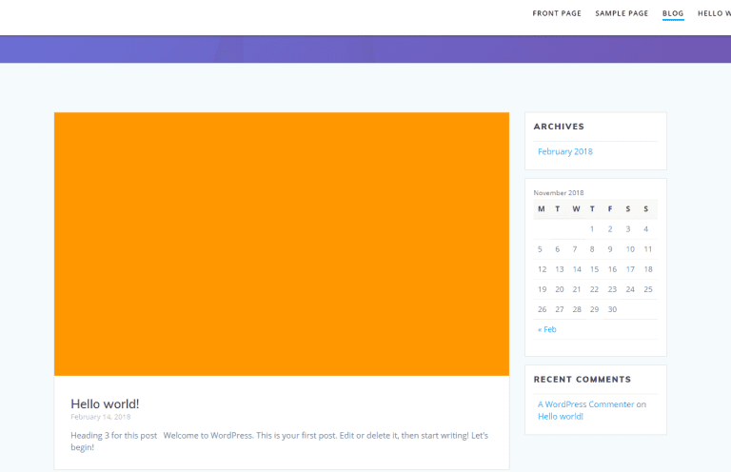Click the A WordPress Commenter link
The height and width of the screenshot is (472, 731).
[585, 404]
